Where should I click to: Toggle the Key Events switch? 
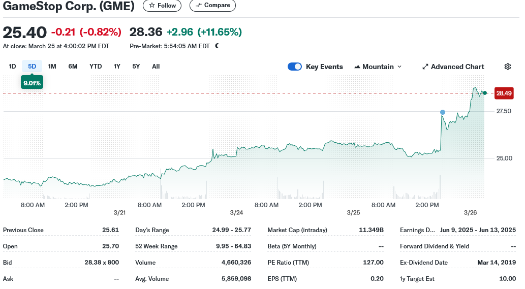click(x=295, y=67)
